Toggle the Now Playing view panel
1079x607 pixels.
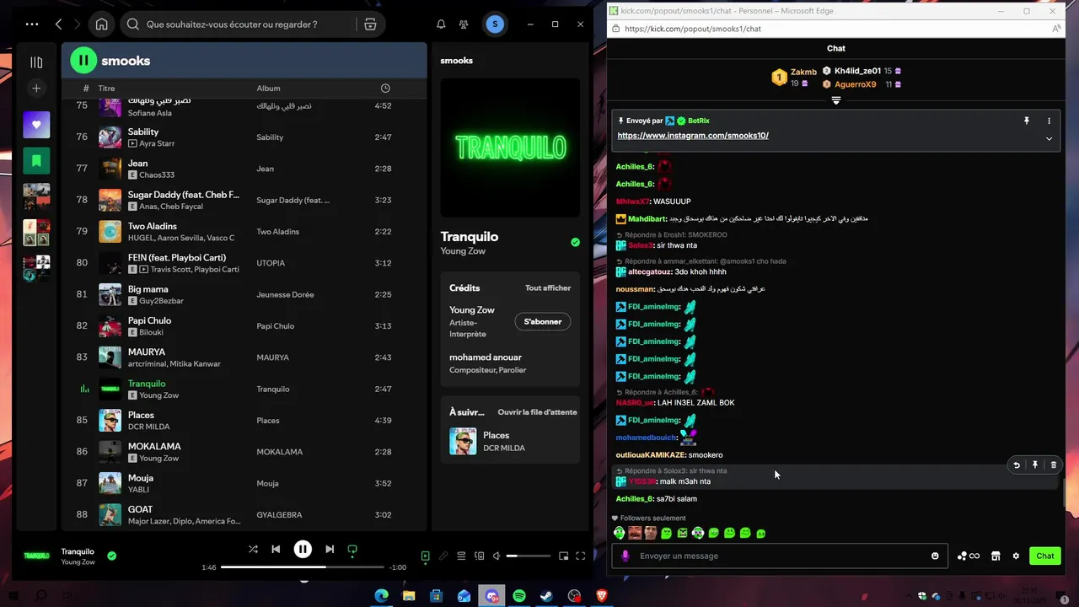tap(425, 556)
